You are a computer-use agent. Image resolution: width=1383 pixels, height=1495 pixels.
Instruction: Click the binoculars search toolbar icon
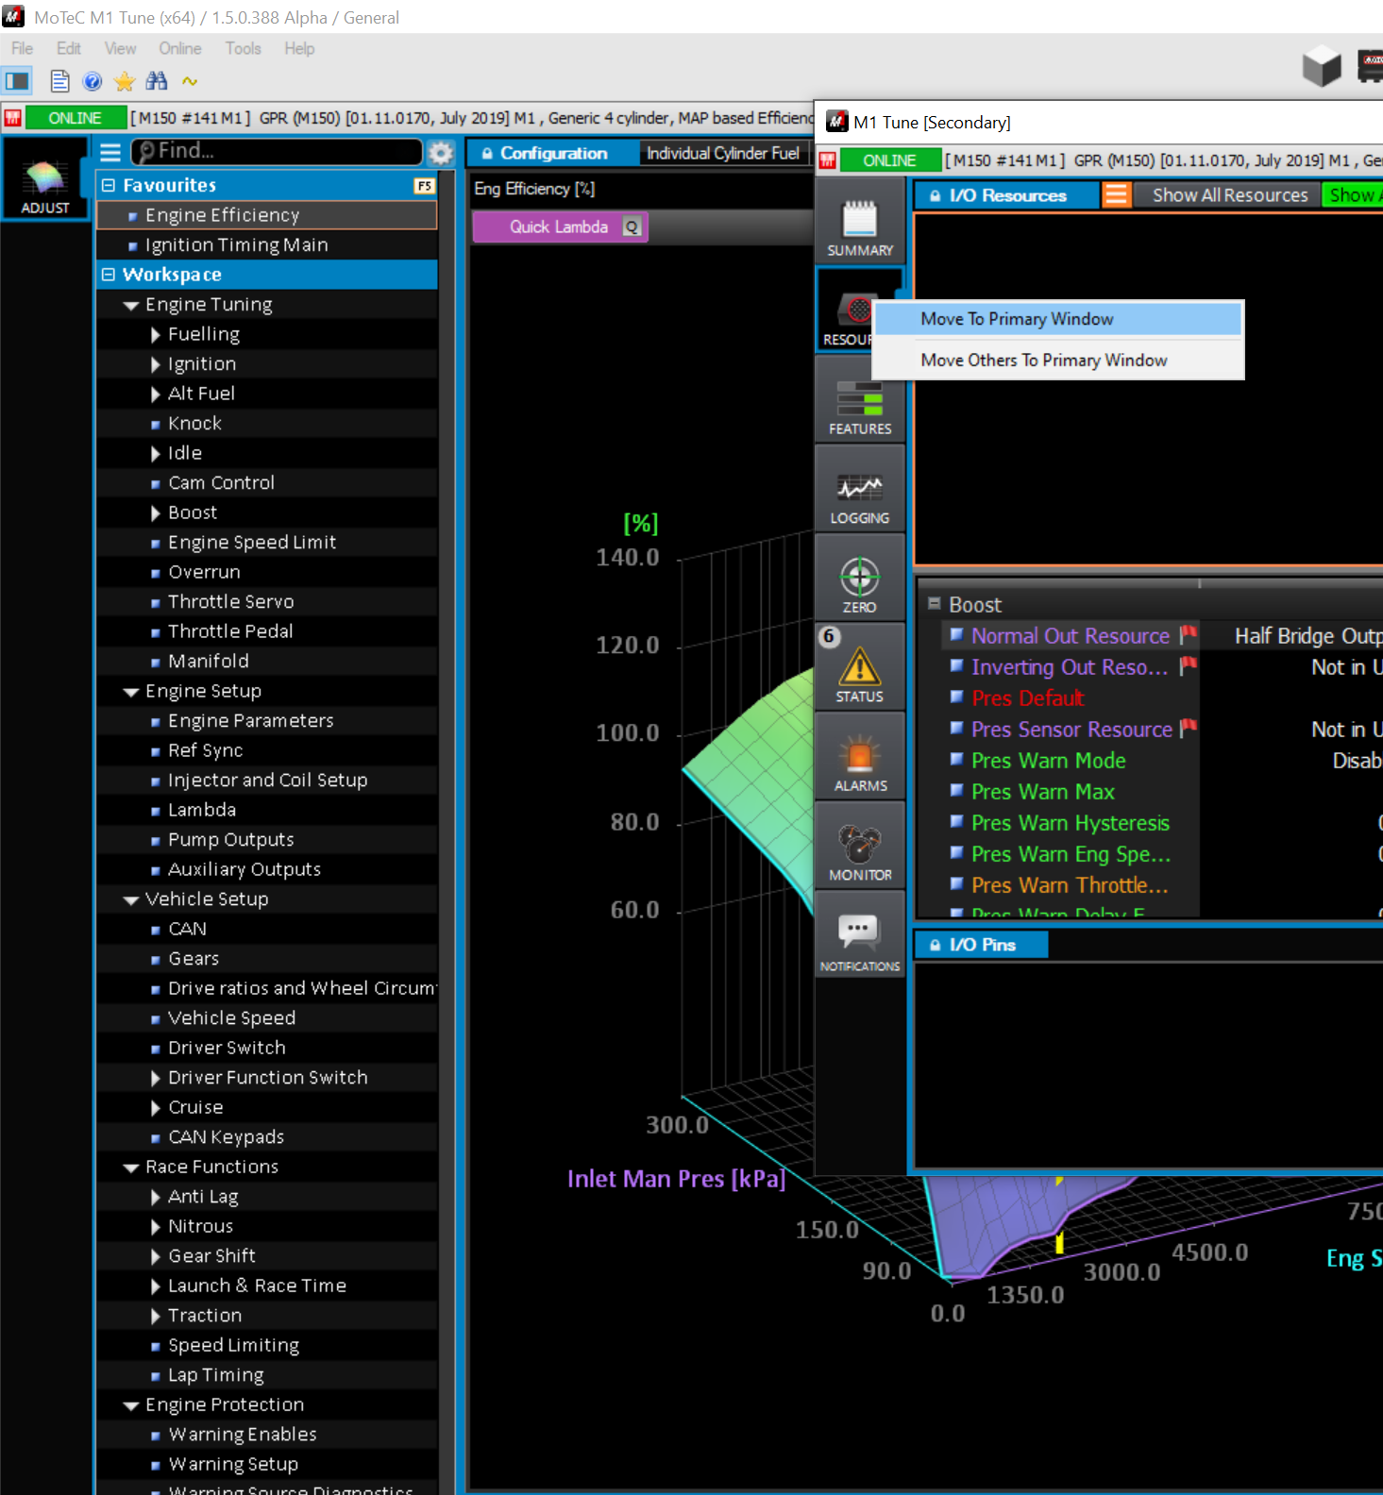tap(157, 81)
